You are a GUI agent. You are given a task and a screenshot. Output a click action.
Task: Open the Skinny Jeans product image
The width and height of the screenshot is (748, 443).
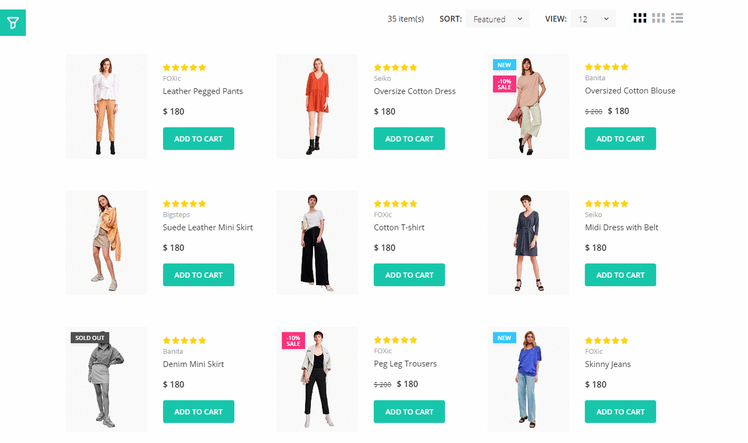[x=528, y=380]
